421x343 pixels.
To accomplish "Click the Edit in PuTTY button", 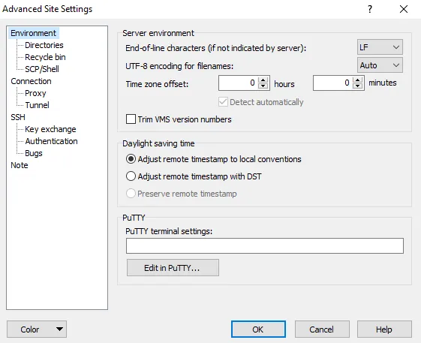I will click(173, 267).
